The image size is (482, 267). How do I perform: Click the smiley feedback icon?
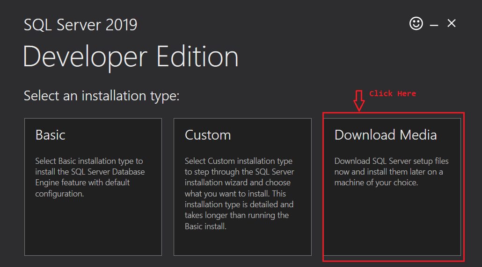(416, 23)
